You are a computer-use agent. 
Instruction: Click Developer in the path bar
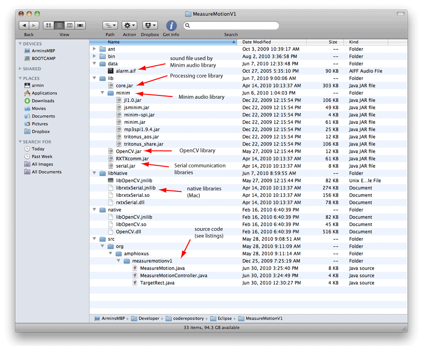pyautogui.click(x=145, y=318)
